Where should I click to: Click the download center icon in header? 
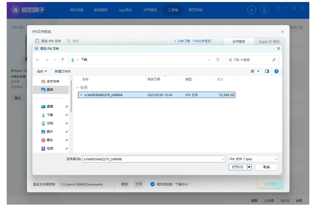[251, 10]
